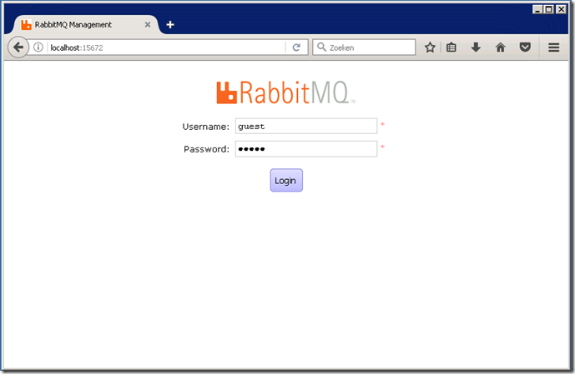This screenshot has height=374, width=575.
Task: Open the hamburger menu
Action: (x=553, y=47)
